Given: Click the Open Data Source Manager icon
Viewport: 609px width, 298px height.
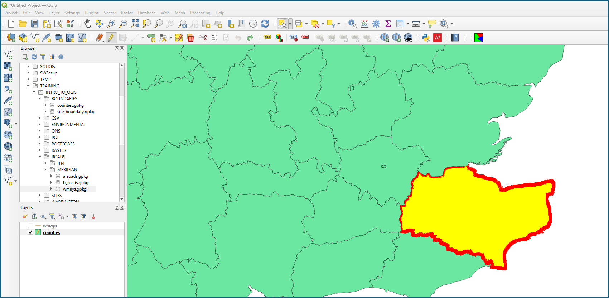Looking at the screenshot, I should pos(11,38).
